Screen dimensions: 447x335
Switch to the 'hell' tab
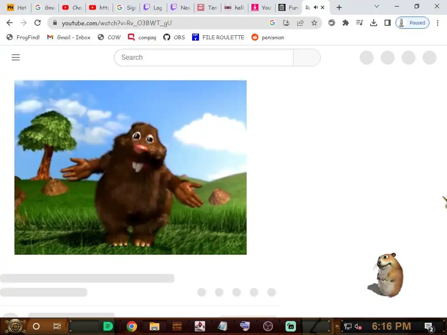coord(234,8)
